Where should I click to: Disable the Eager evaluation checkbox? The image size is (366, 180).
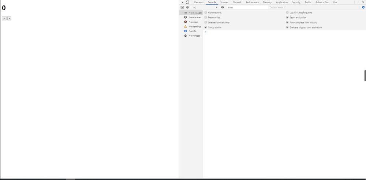click(287, 17)
